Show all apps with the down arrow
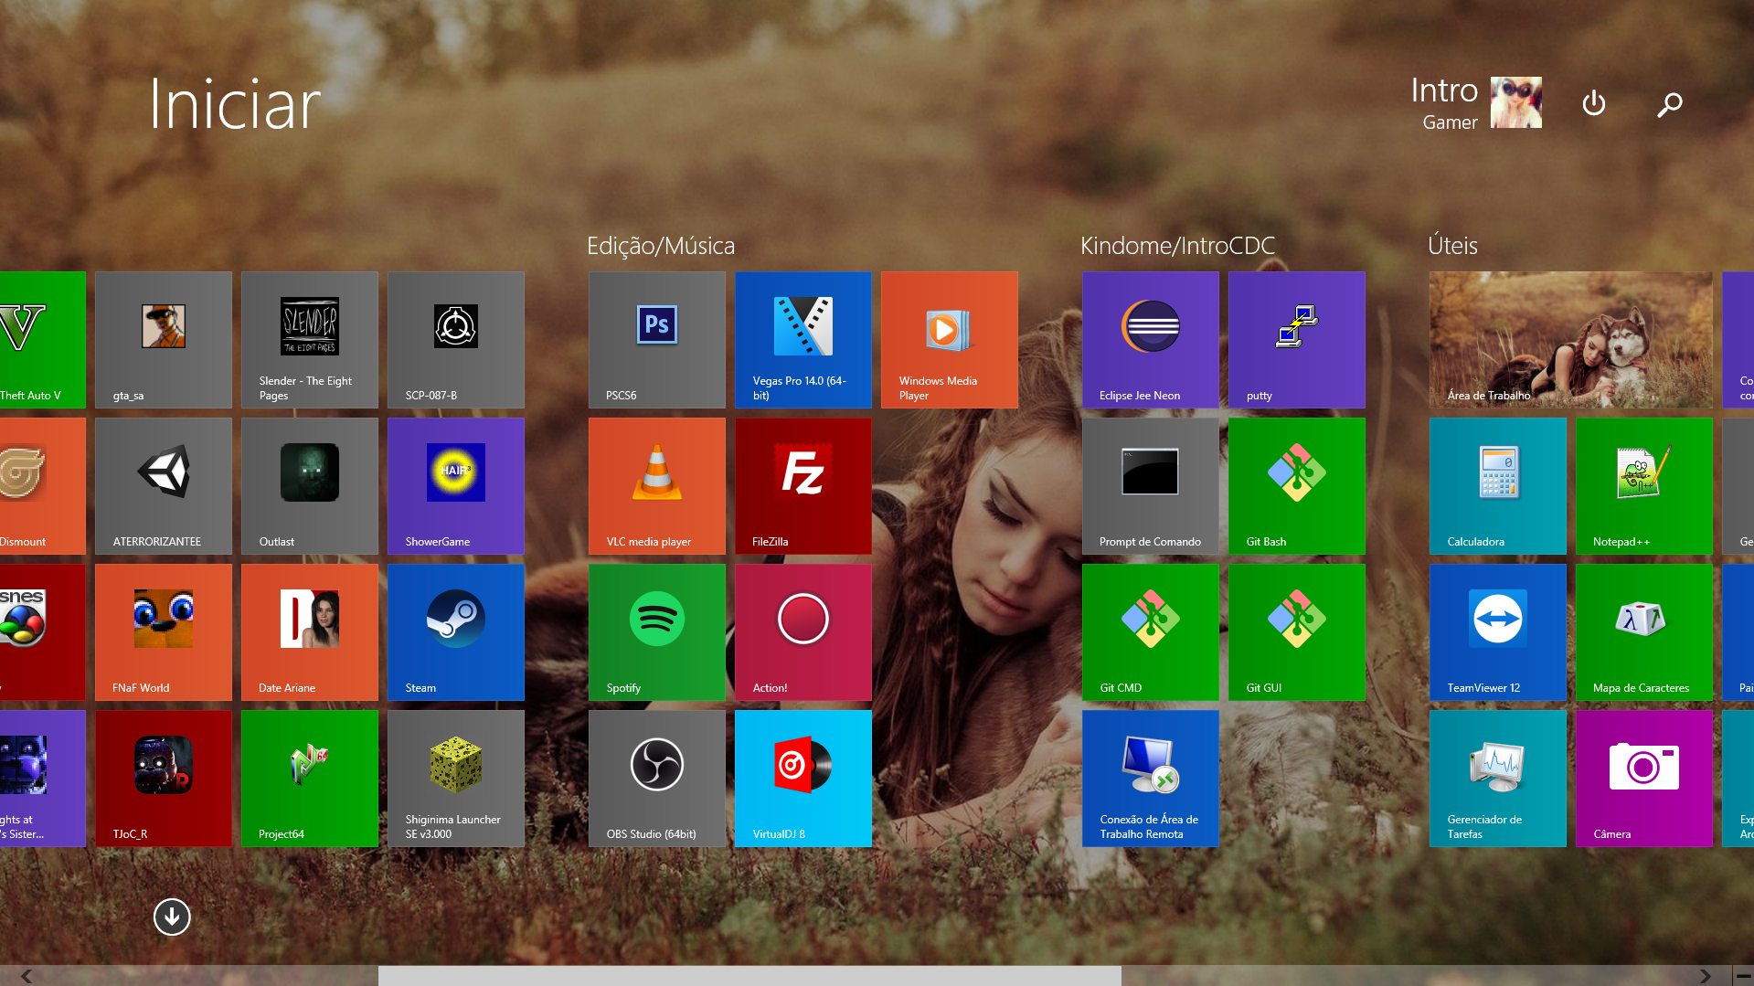Viewport: 1754px width, 986px height. [x=172, y=917]
